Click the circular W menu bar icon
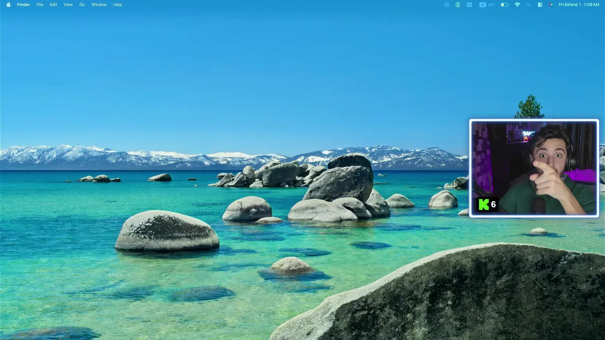The image size is (605, 340). [x=447, y=4]
